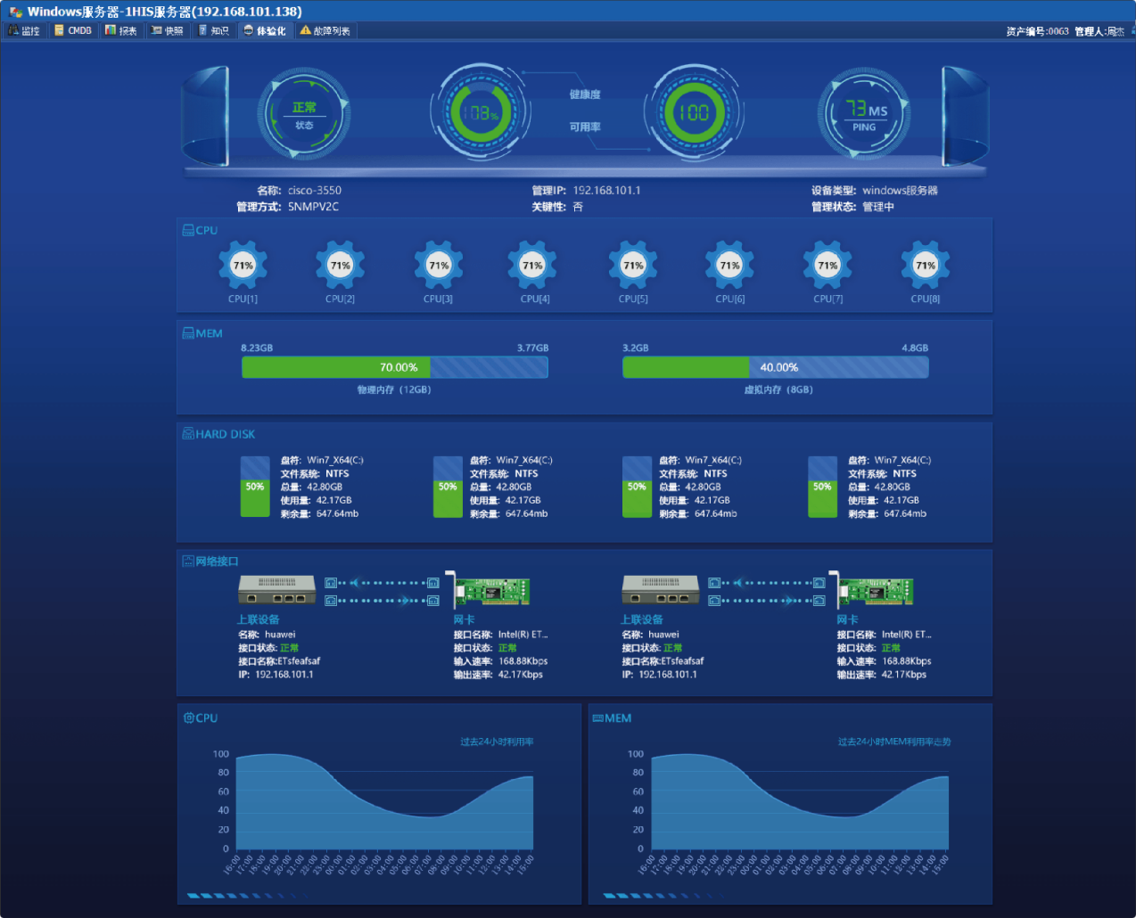
Task: Click the HARD DISK section header icon
Action: [188, 434]
